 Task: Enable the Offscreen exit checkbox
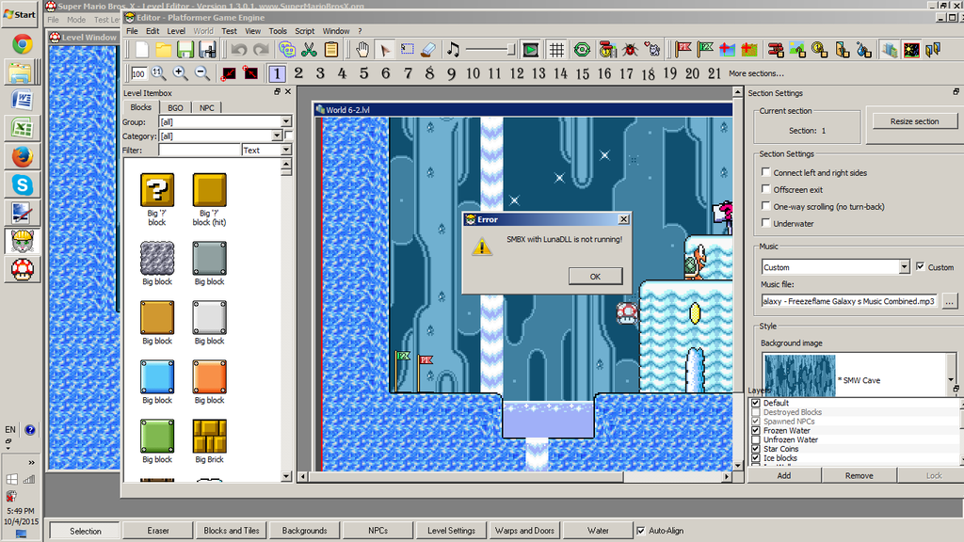coord(765,189)
